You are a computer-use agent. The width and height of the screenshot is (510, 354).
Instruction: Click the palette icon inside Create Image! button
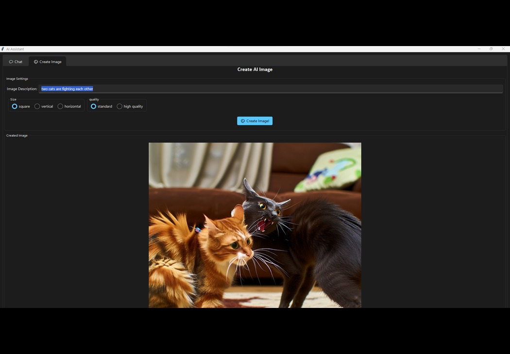pyautogui.click(x=242, y=121)
